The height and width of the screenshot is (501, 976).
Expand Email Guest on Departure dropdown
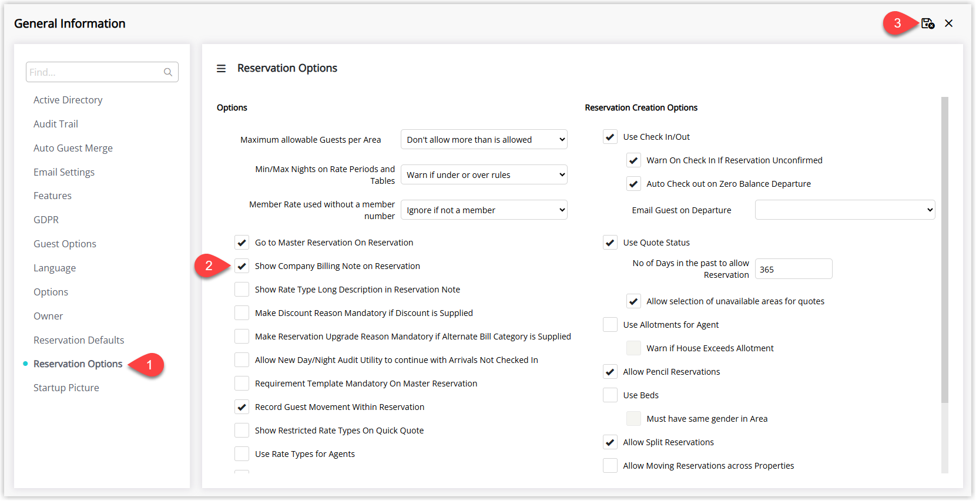[x=845, y=210]
